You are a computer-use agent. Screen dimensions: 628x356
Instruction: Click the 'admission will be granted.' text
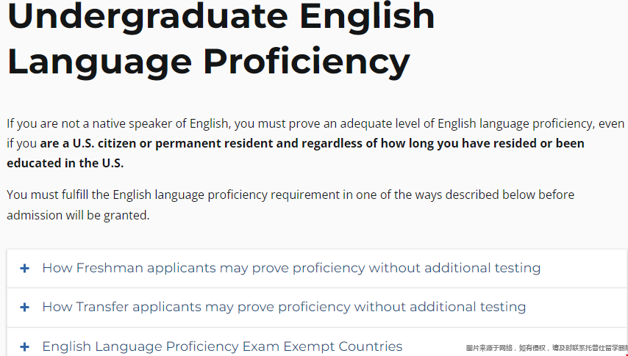pos(78,215)
